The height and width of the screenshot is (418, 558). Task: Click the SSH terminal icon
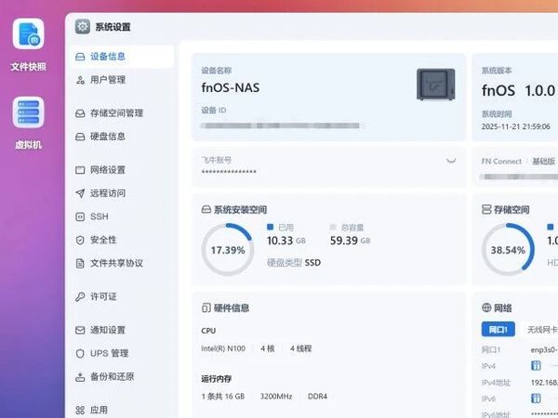tap(80, 216)
